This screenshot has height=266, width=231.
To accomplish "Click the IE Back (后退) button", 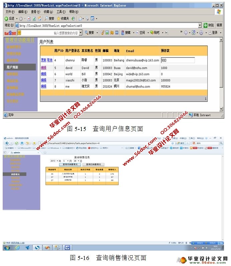I will [10, 18].
